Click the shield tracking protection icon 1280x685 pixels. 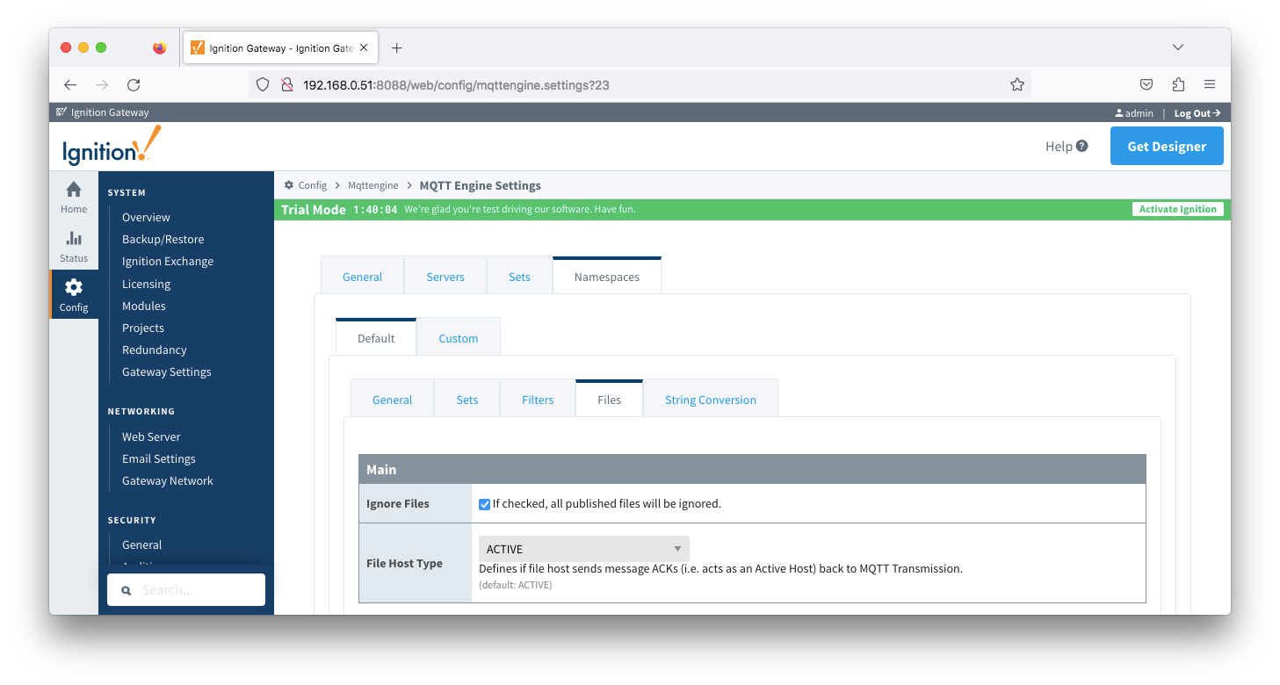click(262, 85)
